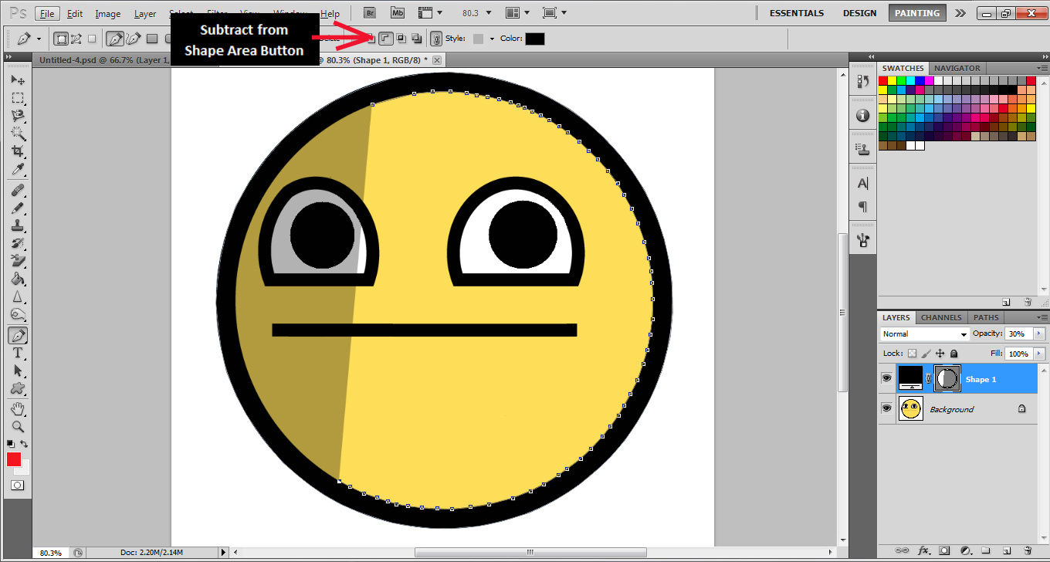Select the Lasso tool
The width and height of the screenshot is (1050, 562).
pyautogui.click(x=17, y=116)
